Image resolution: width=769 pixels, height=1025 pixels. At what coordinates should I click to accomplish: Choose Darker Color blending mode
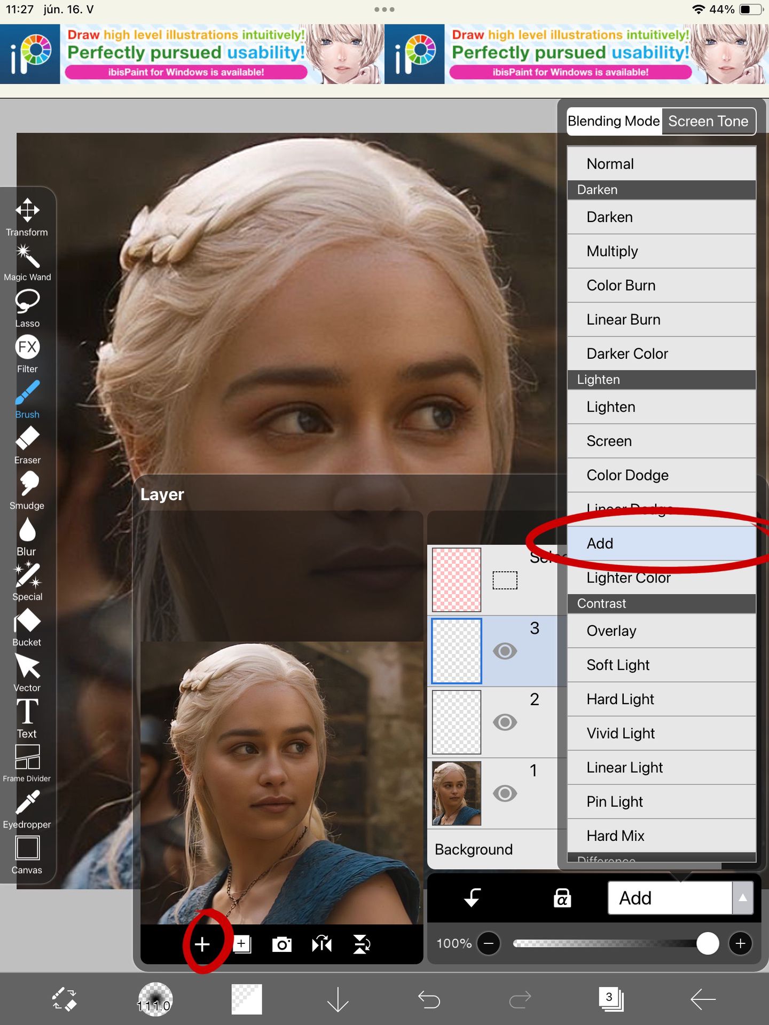click(x=662, y=353)
